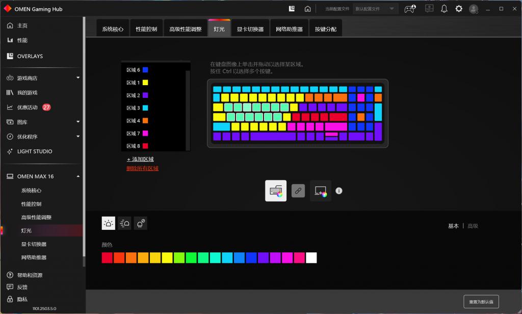This screenshot has width=522, height=314.
Task: Switch to 高级 mode
Action: click(473, 226)
